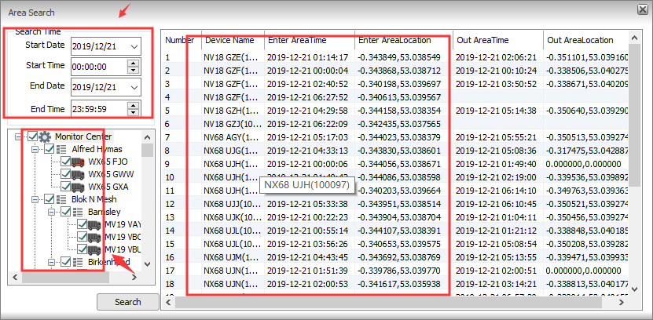The height and width of the screenshot is (320, 653).
Task: Uncheck the WX65 GXA vehicle checkbox
Action: [65, 187]
